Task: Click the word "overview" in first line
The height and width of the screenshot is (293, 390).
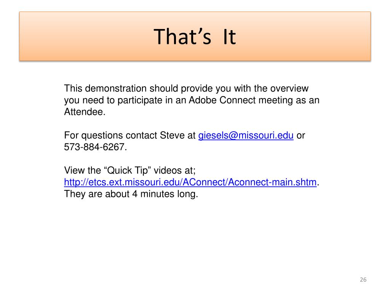Action: pyautogui.click(x=289, y=89)
